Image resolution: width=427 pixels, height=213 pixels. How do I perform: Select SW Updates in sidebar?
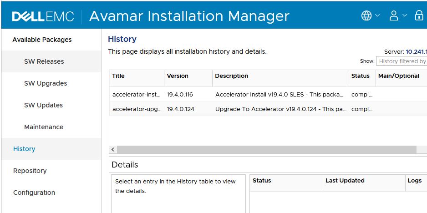tap(43, 105)
